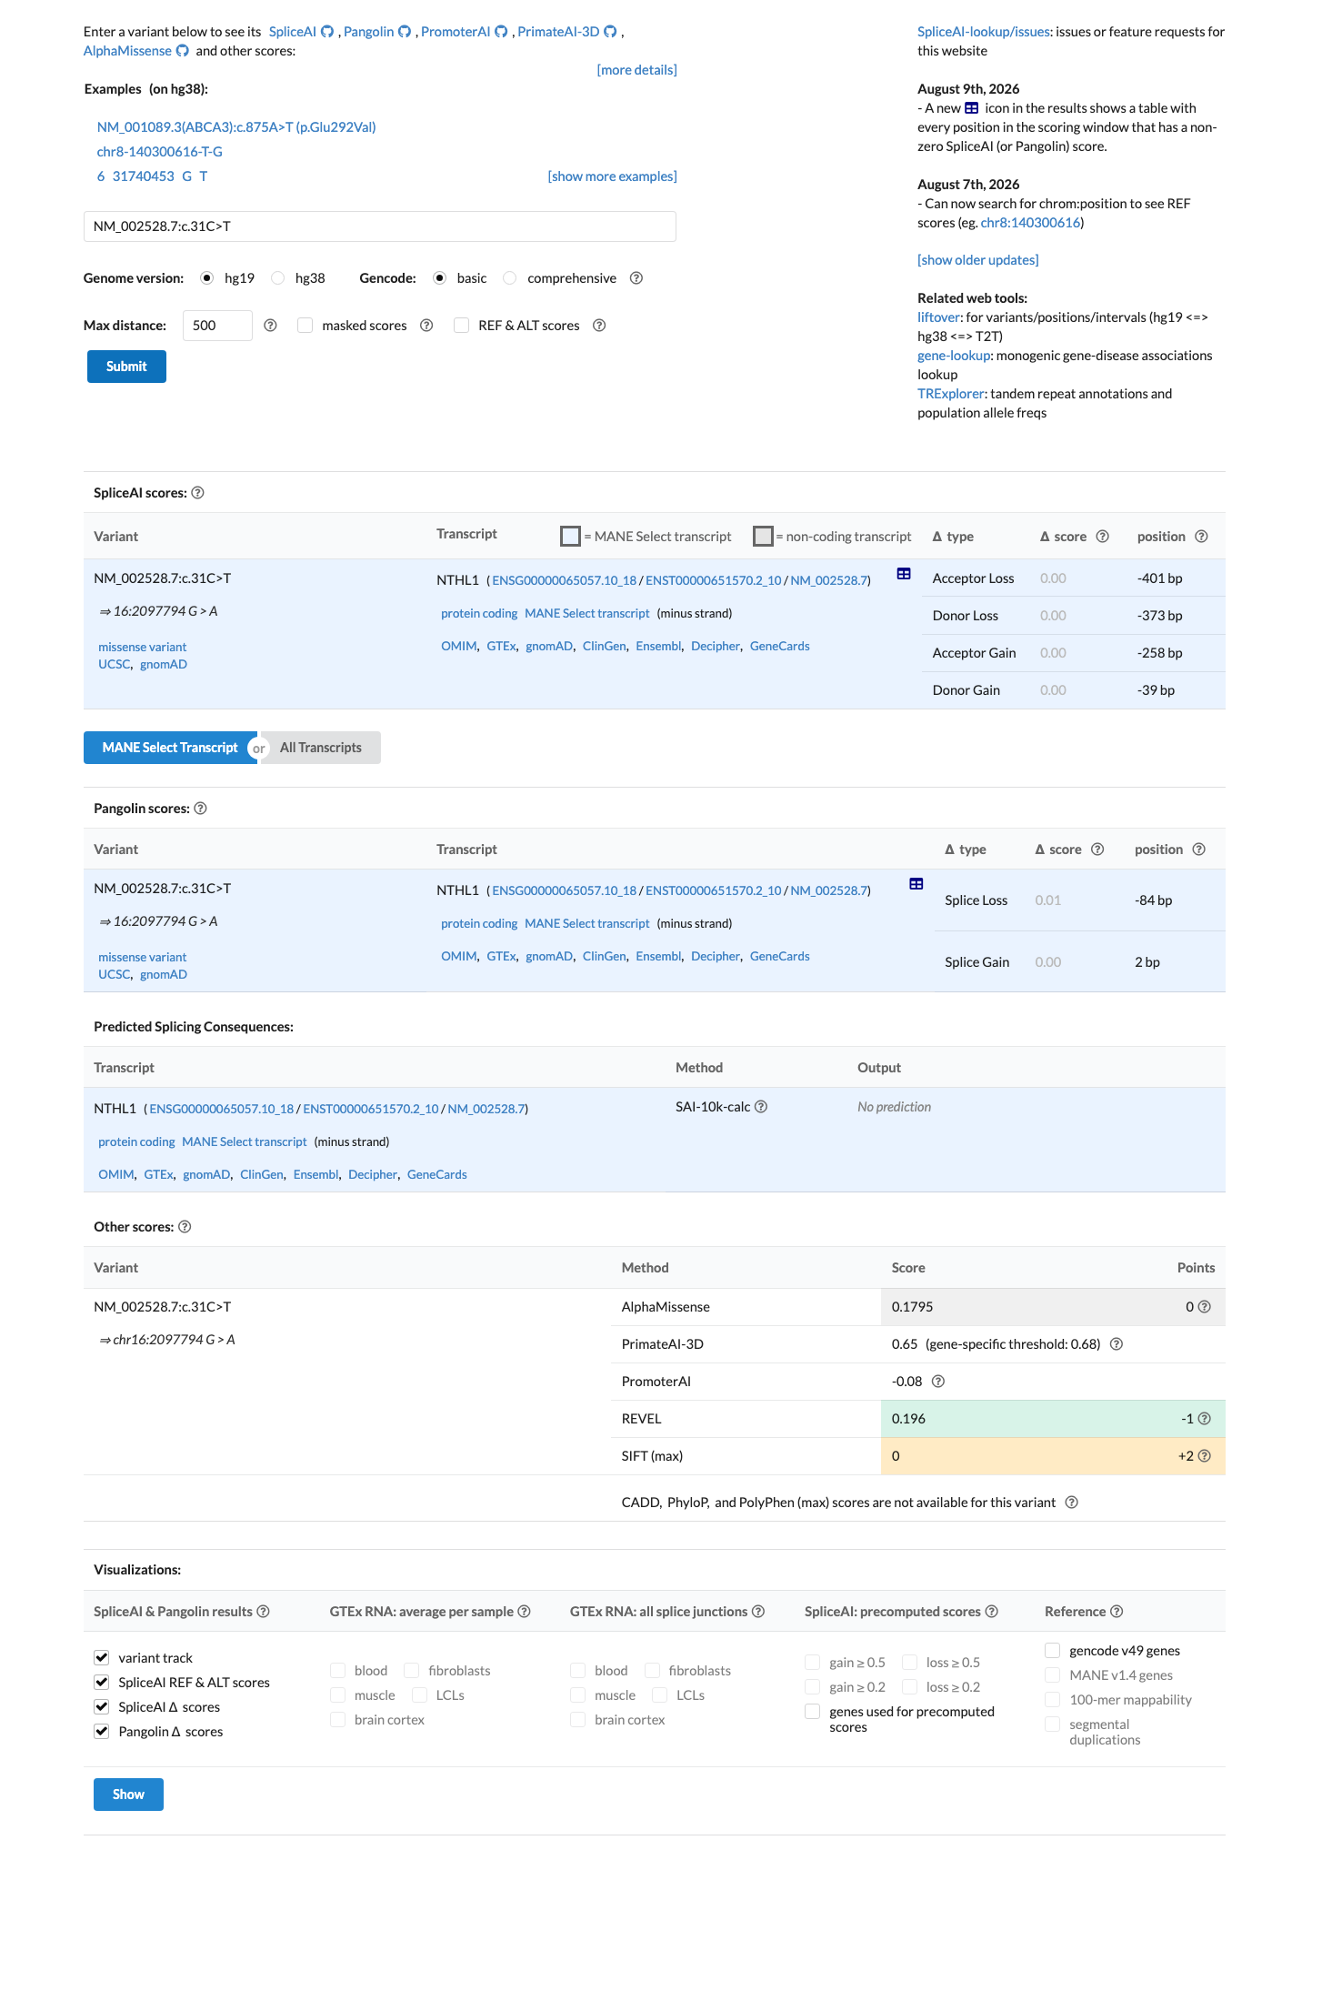The image size is (1322, 2001).
Task: Use example chr8-140300616-T-G
Action: (x=160, y=152)
